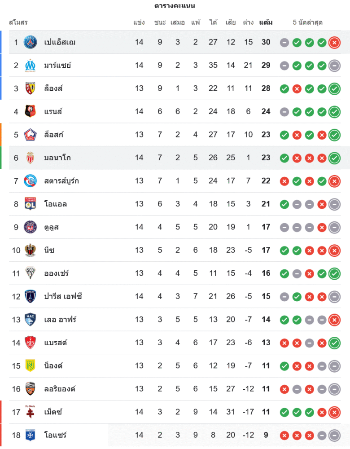This screenshot has height=449, width=350.
Task: Click the ชนะ wins column header
Action: click(160, 22)
